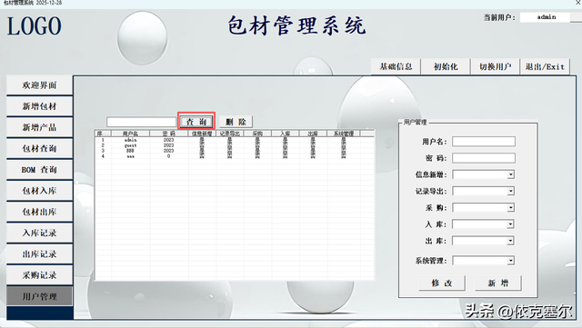Click the 出库 column header

[x=313, y=134]
